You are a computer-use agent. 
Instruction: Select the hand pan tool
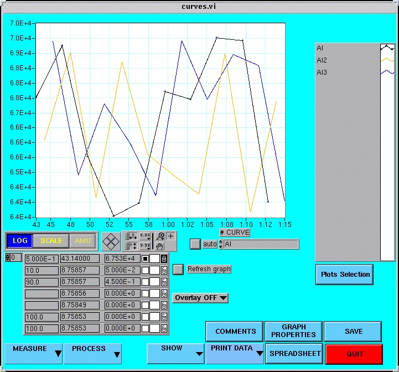(160, 246)
